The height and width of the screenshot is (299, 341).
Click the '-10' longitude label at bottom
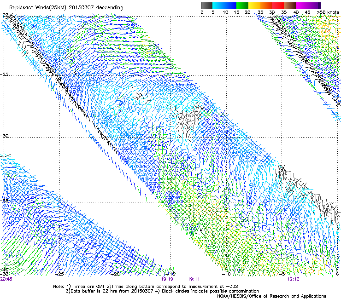click(x=226, y=274)
